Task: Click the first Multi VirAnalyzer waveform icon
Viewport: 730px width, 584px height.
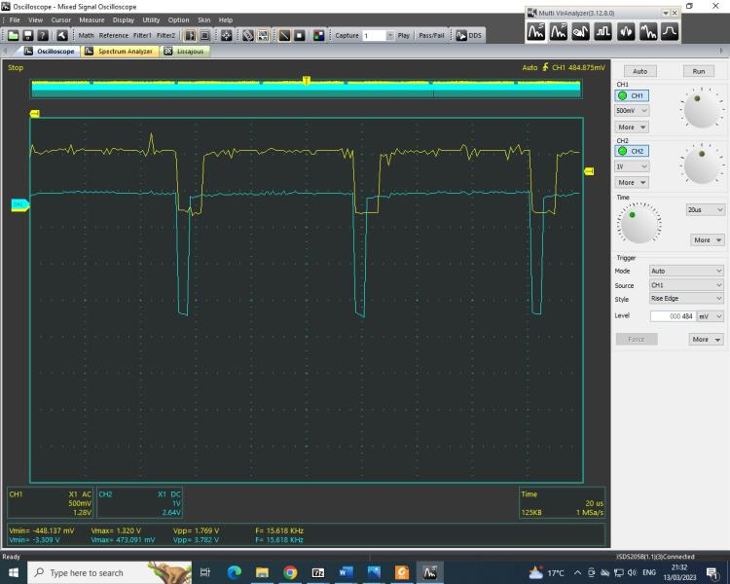Action: pyautogui.click(x=537, y=32)
